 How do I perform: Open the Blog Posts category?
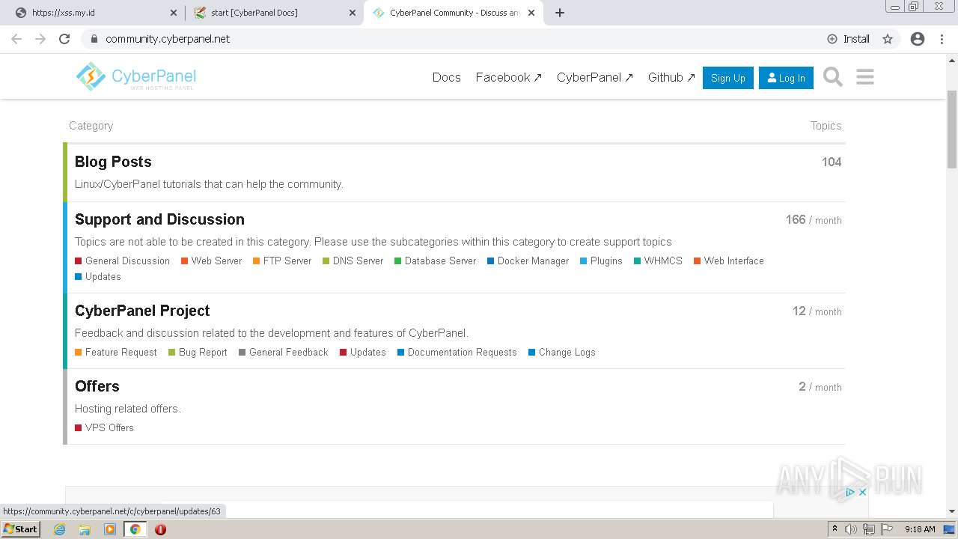[113, 162]
